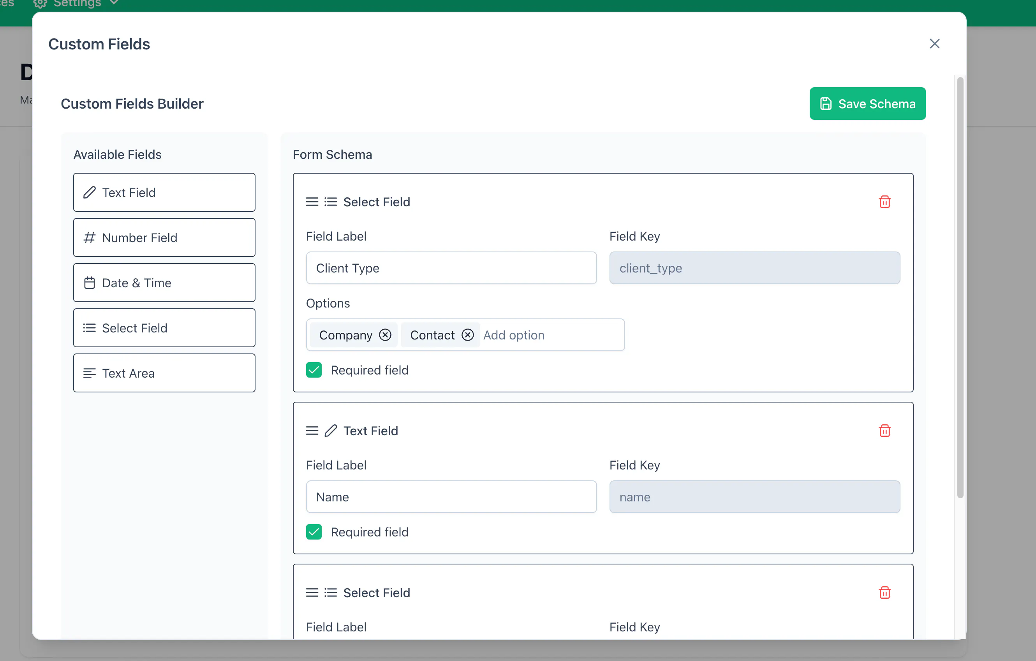This screenshot has height=661, width=1036.
Task: Add a Number Field to the schema
Action: (164, 237)
